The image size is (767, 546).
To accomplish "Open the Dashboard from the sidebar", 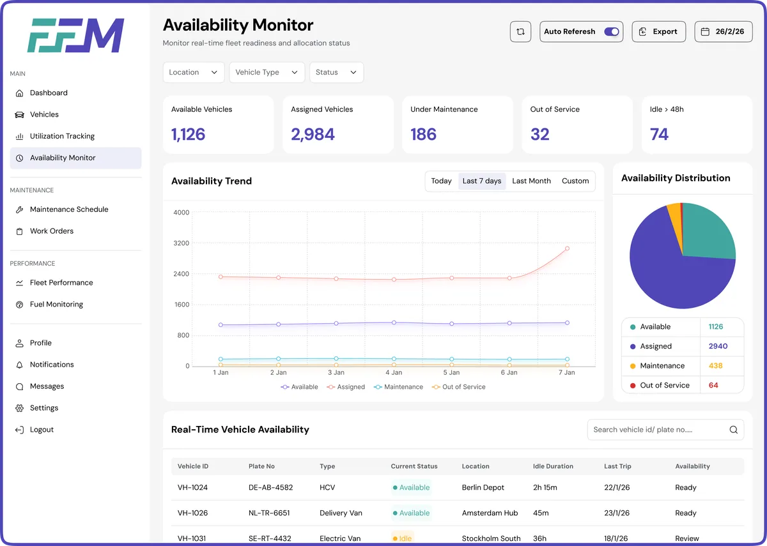I will pos(49,93).
